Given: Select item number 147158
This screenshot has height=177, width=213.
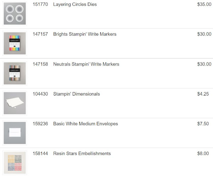Looking at the screenshot, I should [40, 64].
